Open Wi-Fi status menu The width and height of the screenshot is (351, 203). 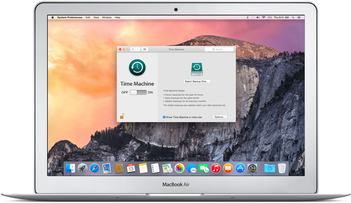264,17
